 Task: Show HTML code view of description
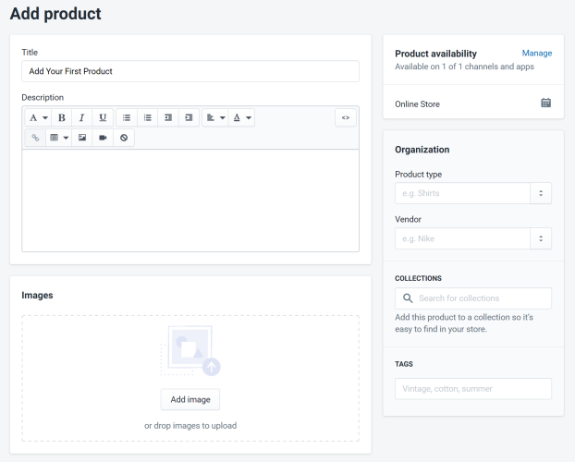346,117
